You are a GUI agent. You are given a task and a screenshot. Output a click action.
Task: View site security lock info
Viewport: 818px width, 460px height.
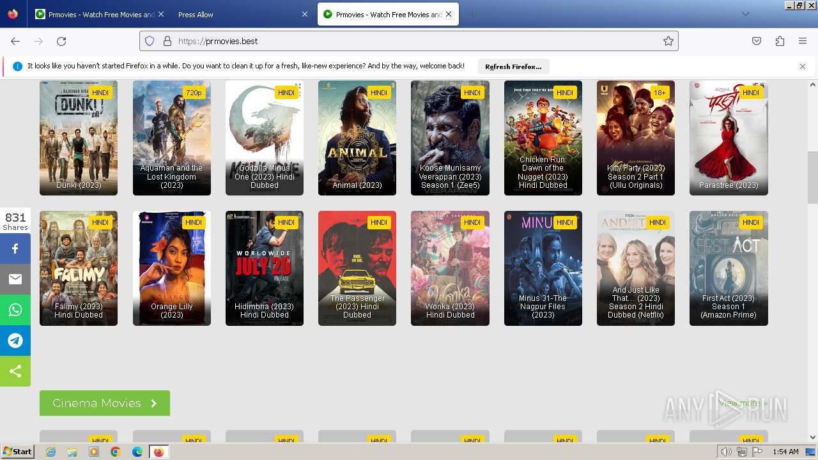point(167,41)
